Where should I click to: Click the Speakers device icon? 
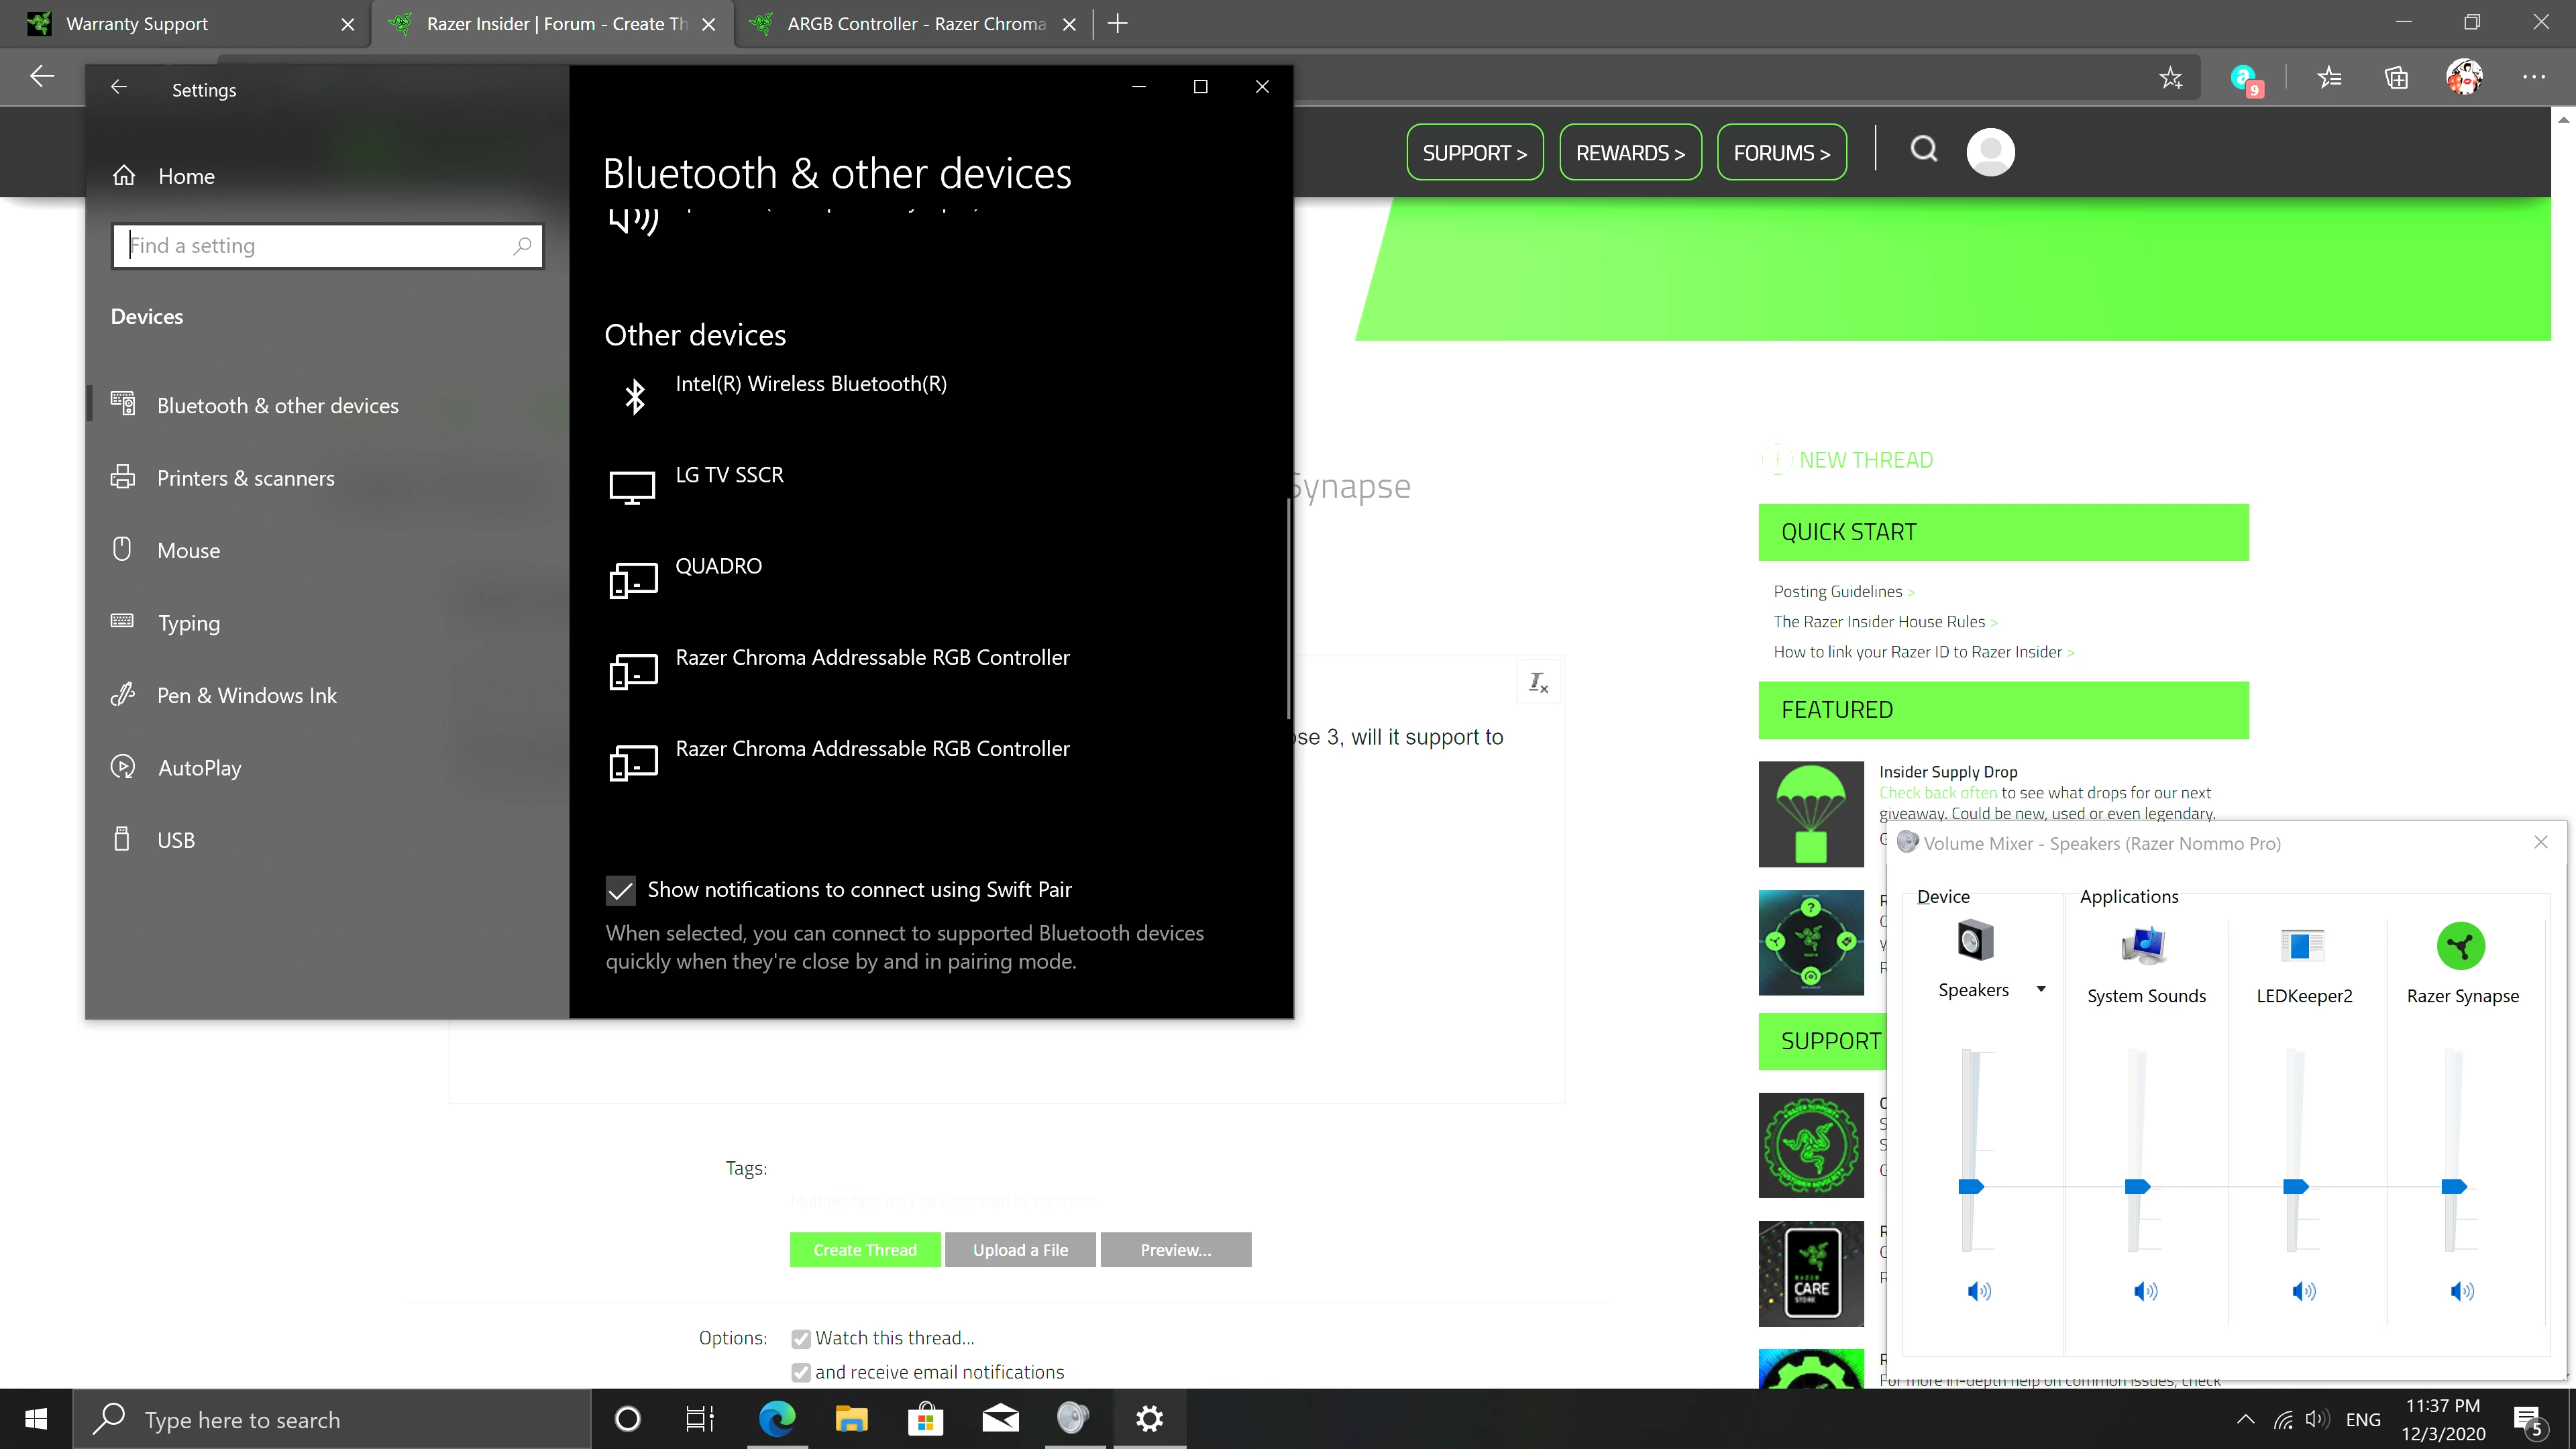click(x=1974, y=942)
